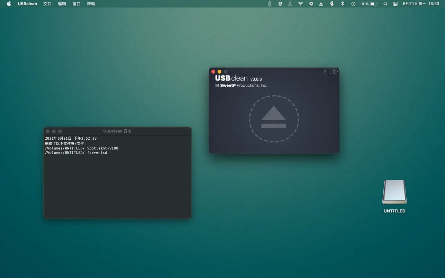Click the SweetP Productions, Inc. label

(x=244, y=85)
